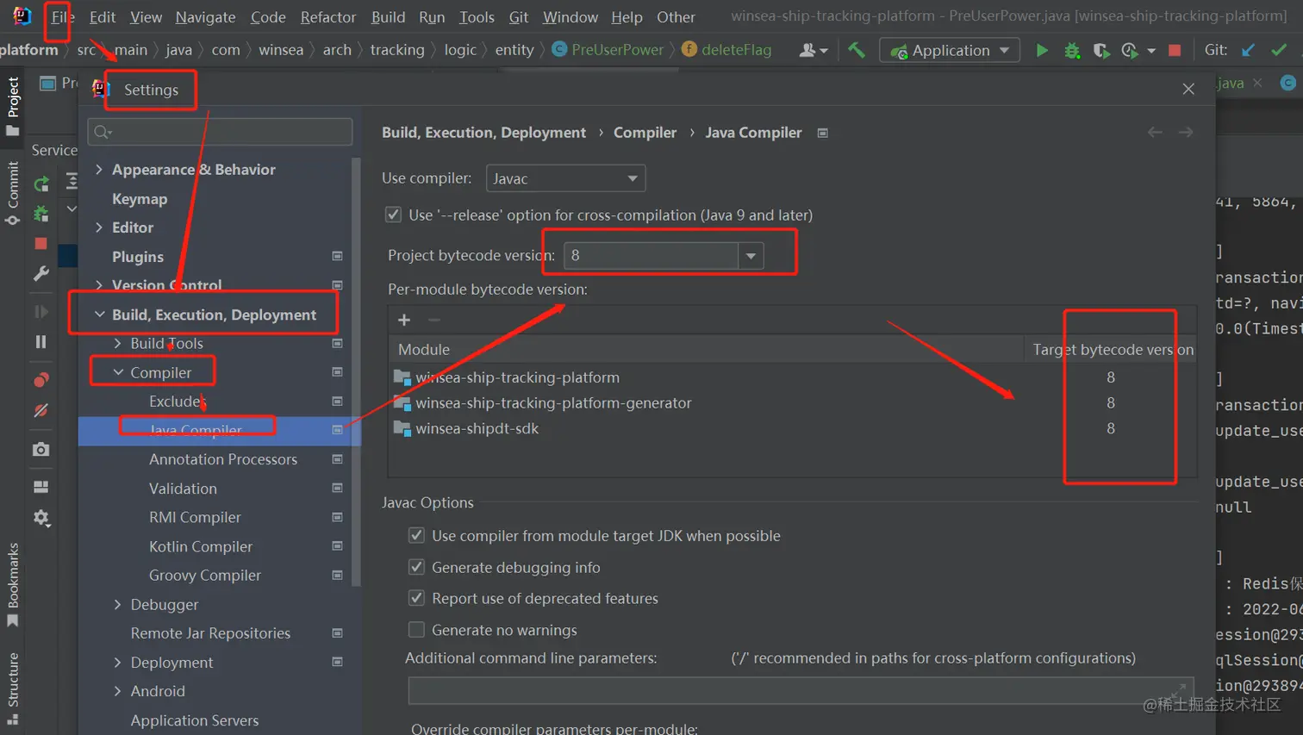
Task: Select Remote Jar Repositories settings page
Action: 210,632
